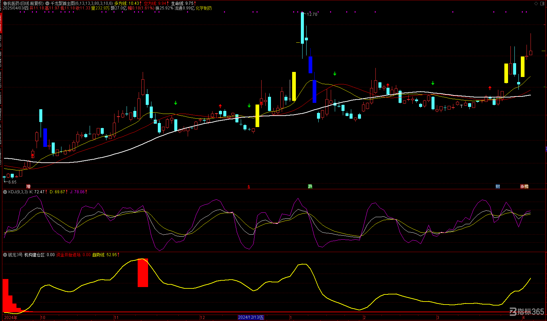Click the highlighted date 2024/12/13/五 on axis
The image size is (547, 321).
[251, 317]
